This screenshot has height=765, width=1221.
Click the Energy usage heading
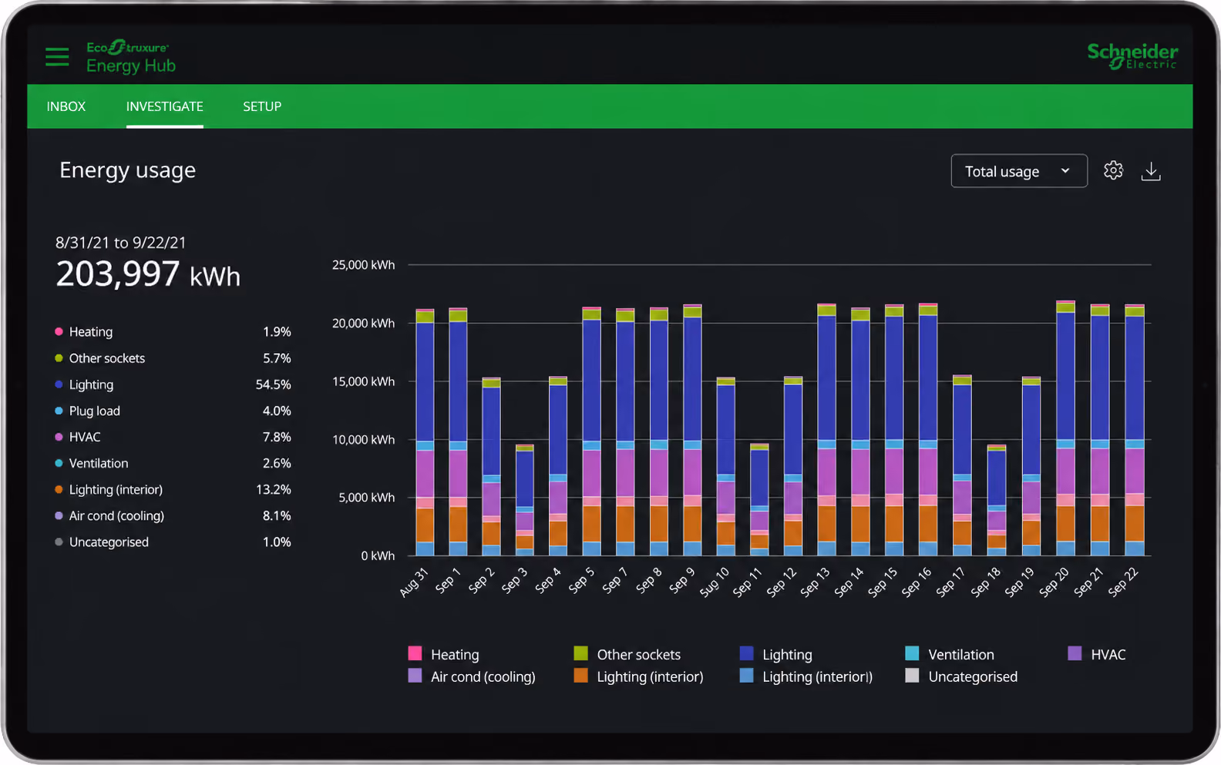(128, 170)
